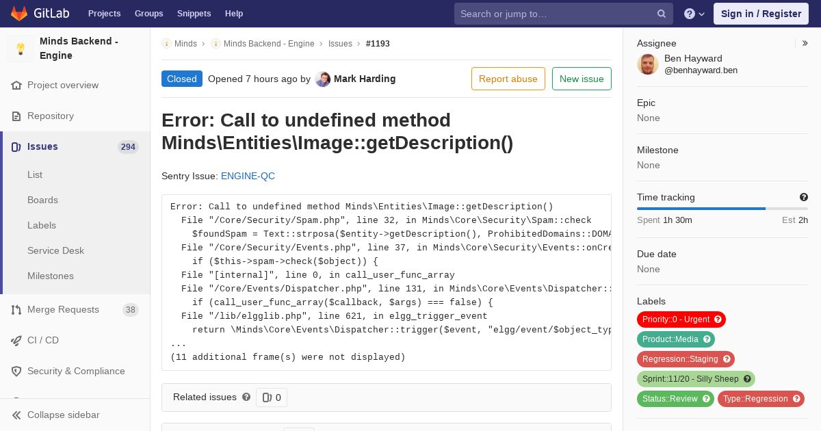The height and width of the screenshot is (431, 821).
Task: Click the Merge Requests count badge 38
Action: pyautogui.click(x=131, y=310)
